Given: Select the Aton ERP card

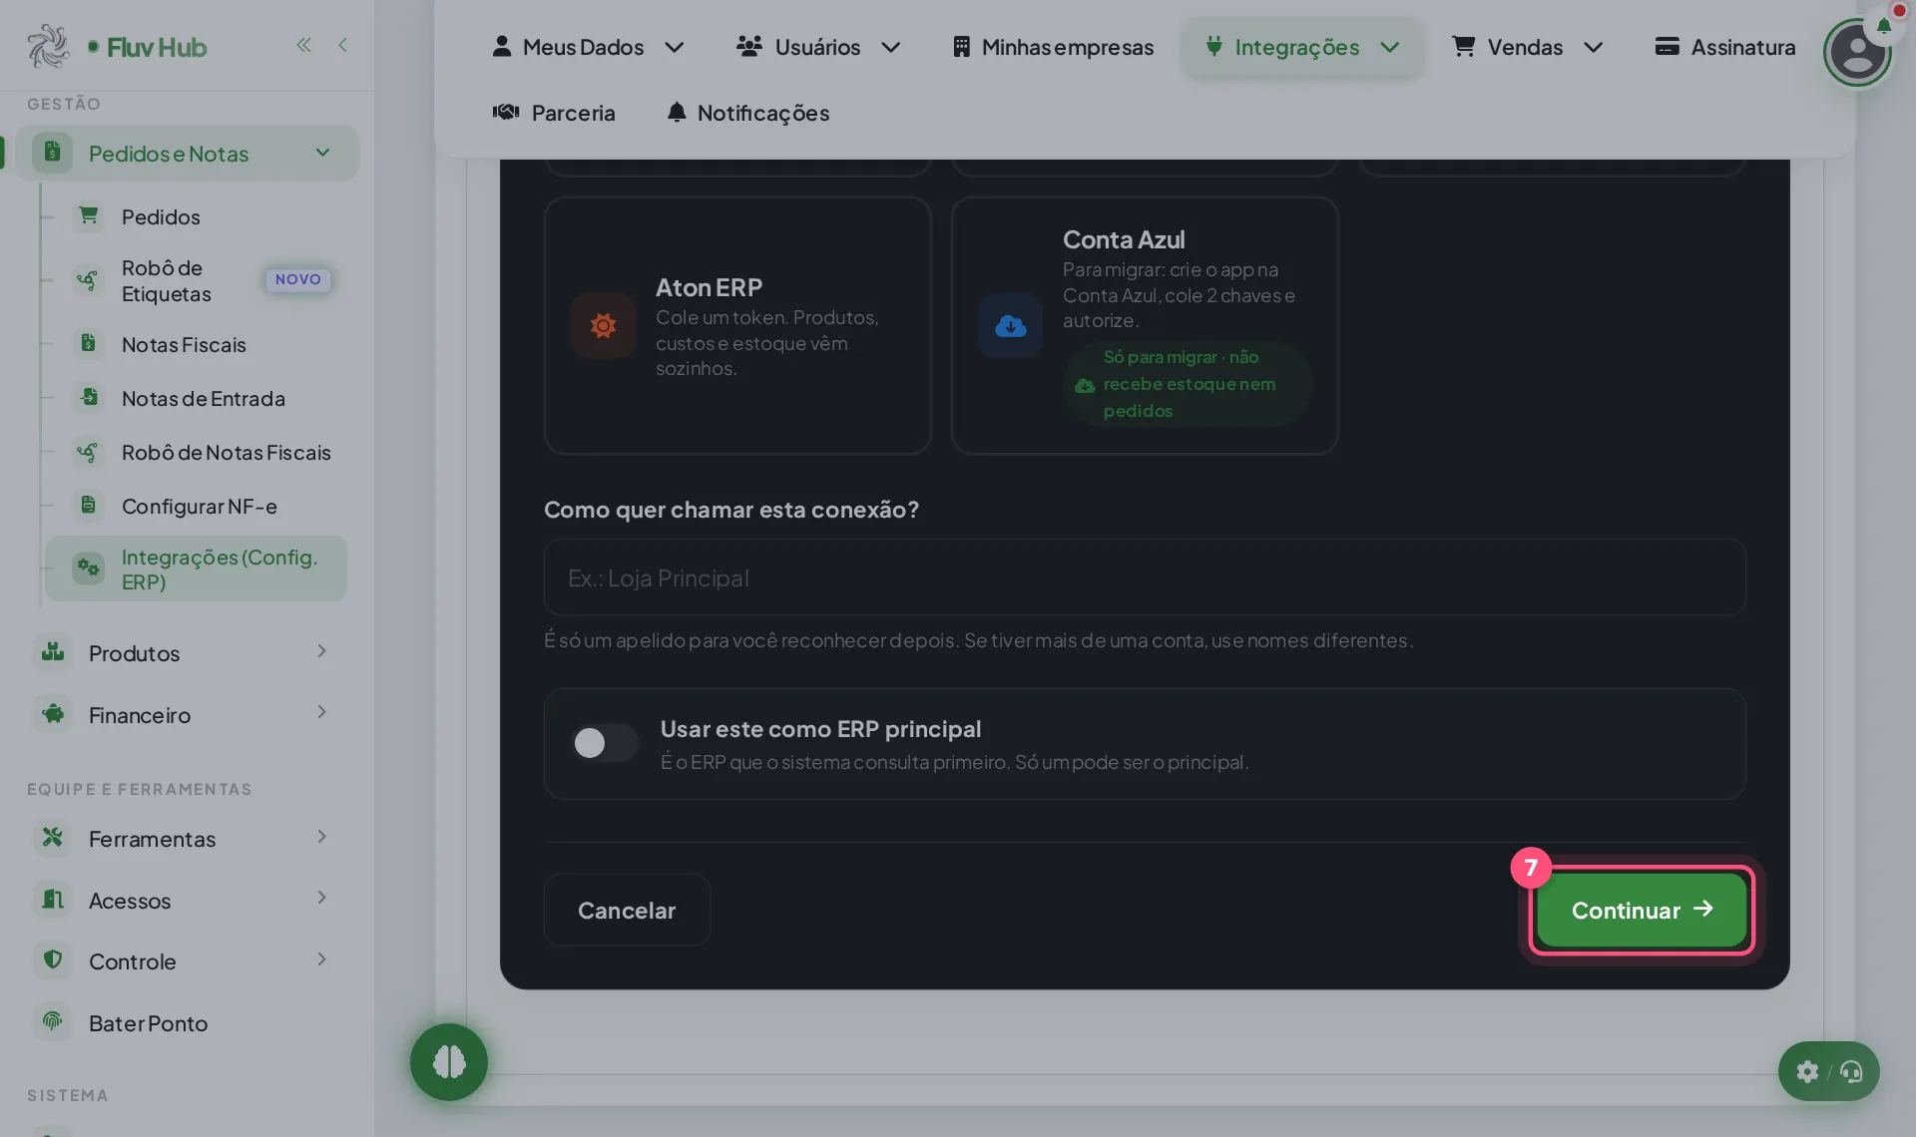Looking at the screenshot, I should tap(737, 325).
